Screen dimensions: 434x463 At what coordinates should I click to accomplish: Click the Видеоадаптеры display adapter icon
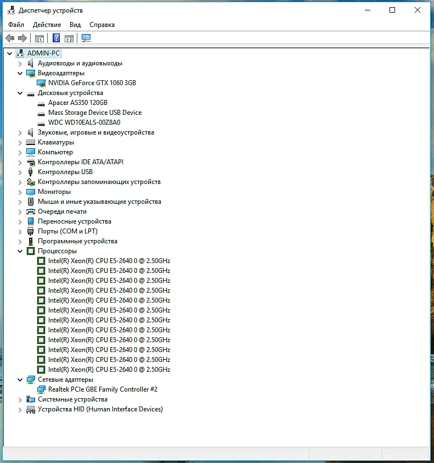pos(31,73)
